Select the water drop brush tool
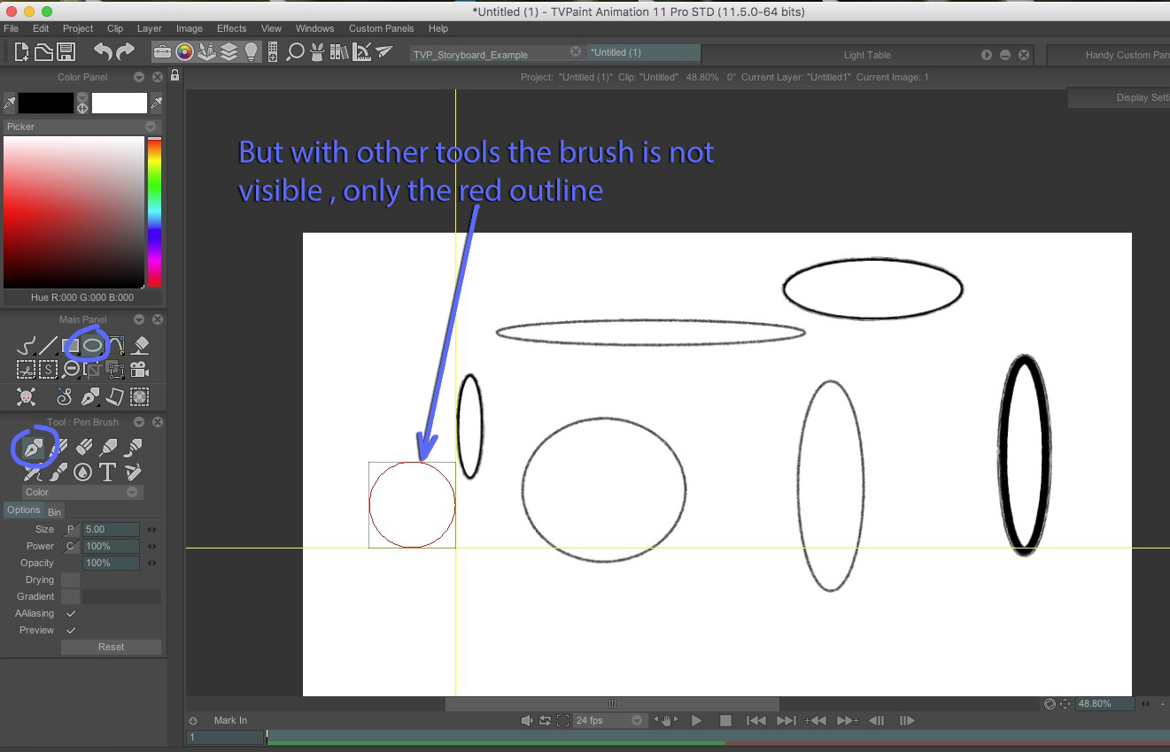This screenshot has height=752, width=1170. [x=82, y=472]
